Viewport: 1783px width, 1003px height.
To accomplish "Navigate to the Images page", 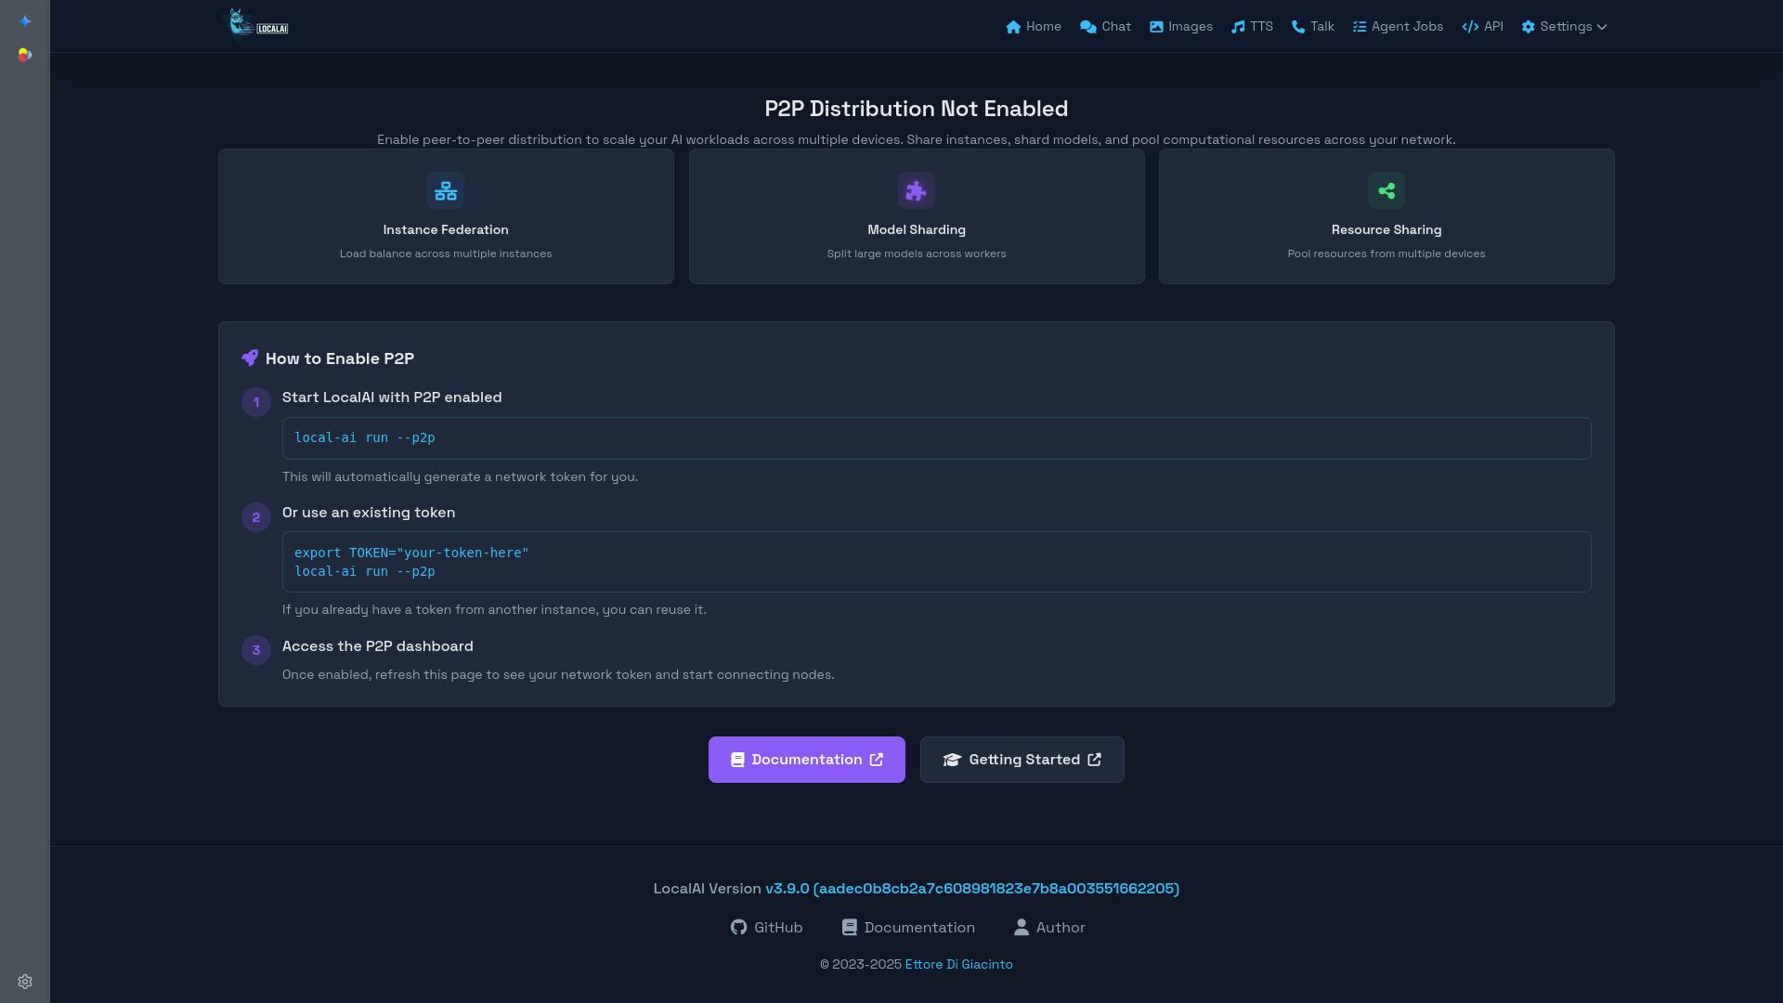I will coord(1181,27).
